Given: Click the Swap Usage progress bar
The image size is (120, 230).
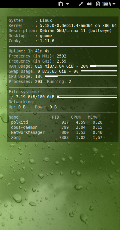Looking at the screenshot, I should [99, 71].
